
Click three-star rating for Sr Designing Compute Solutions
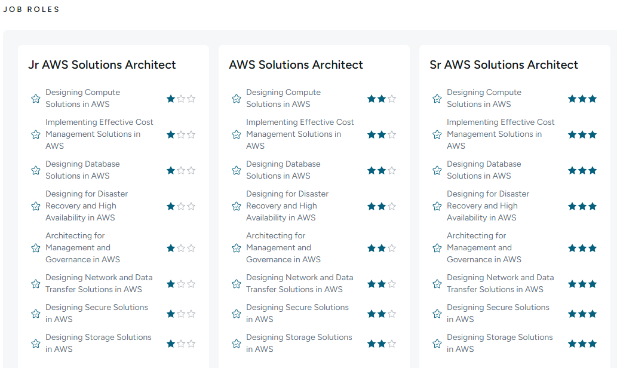coord(582,99)
